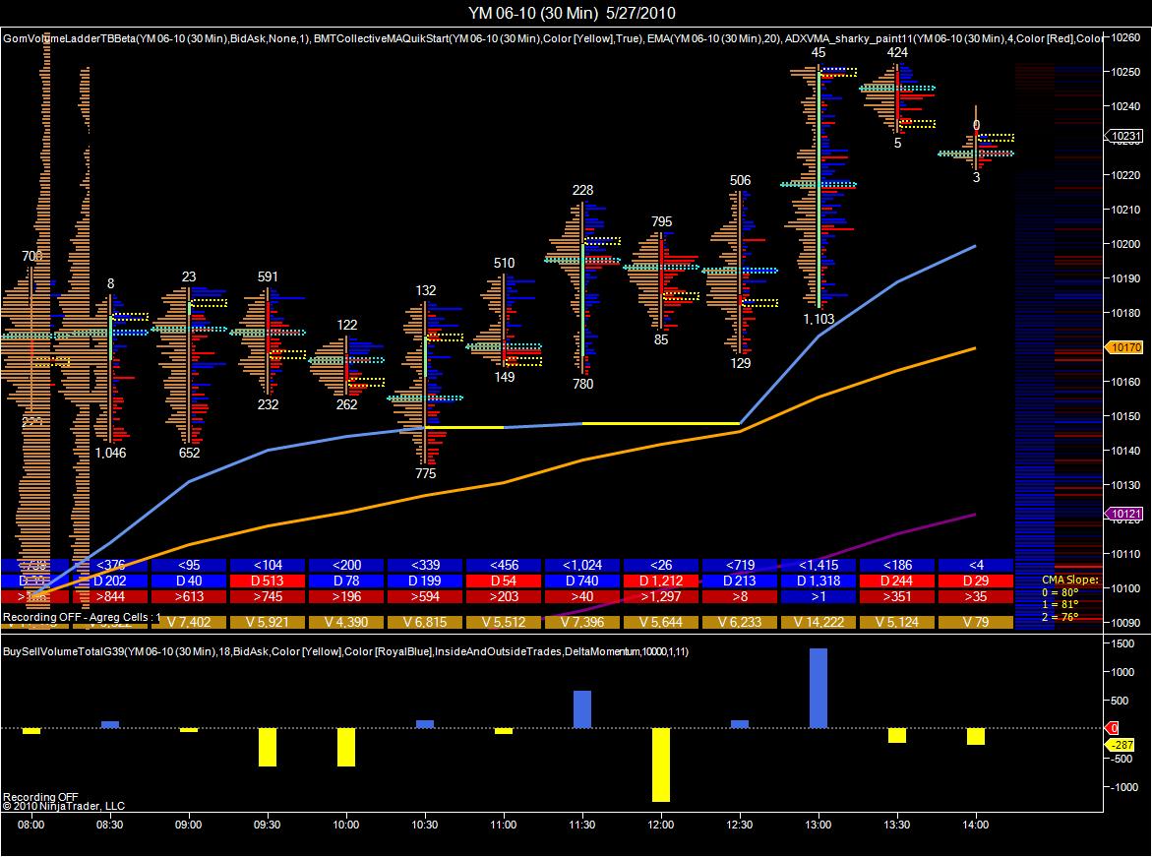Click the 12:00 time axis label

coord(660,825)
